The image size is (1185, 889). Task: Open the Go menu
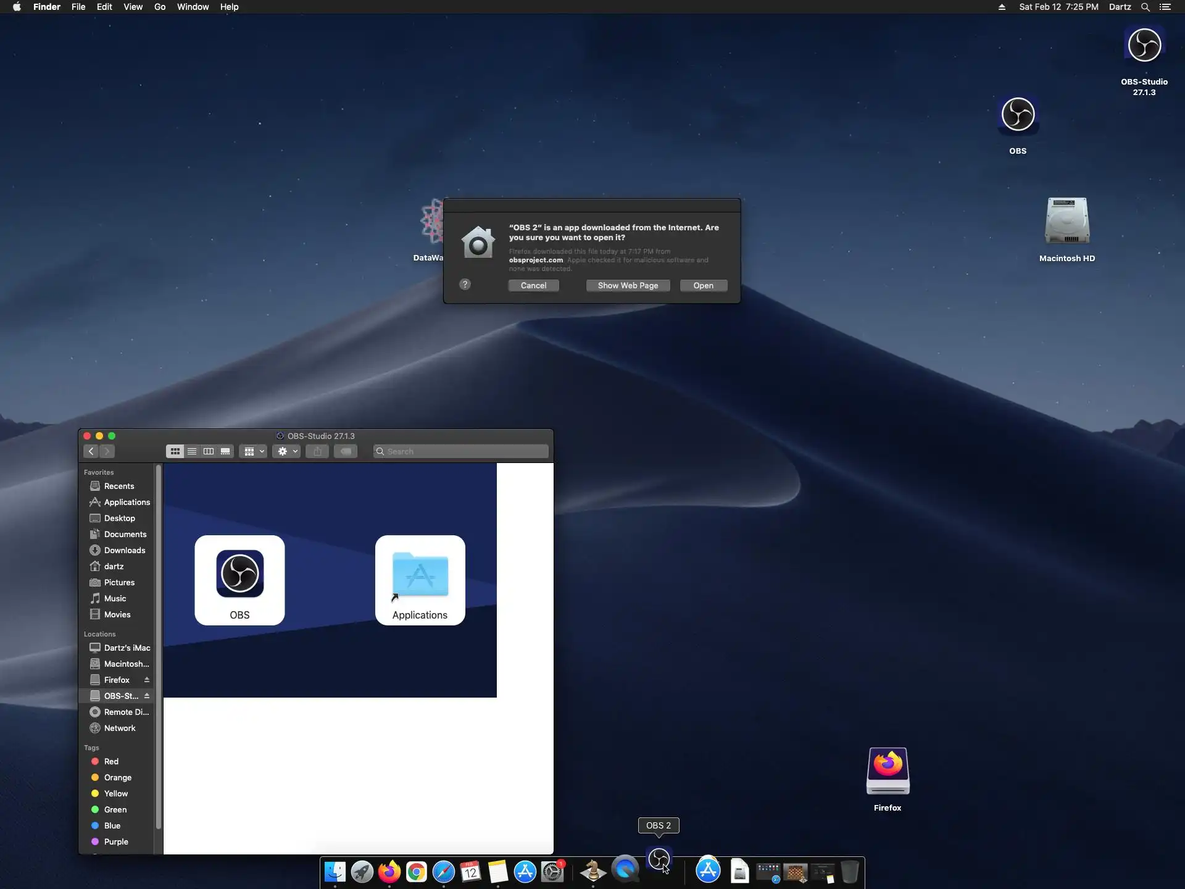click(x=160, y=7)
